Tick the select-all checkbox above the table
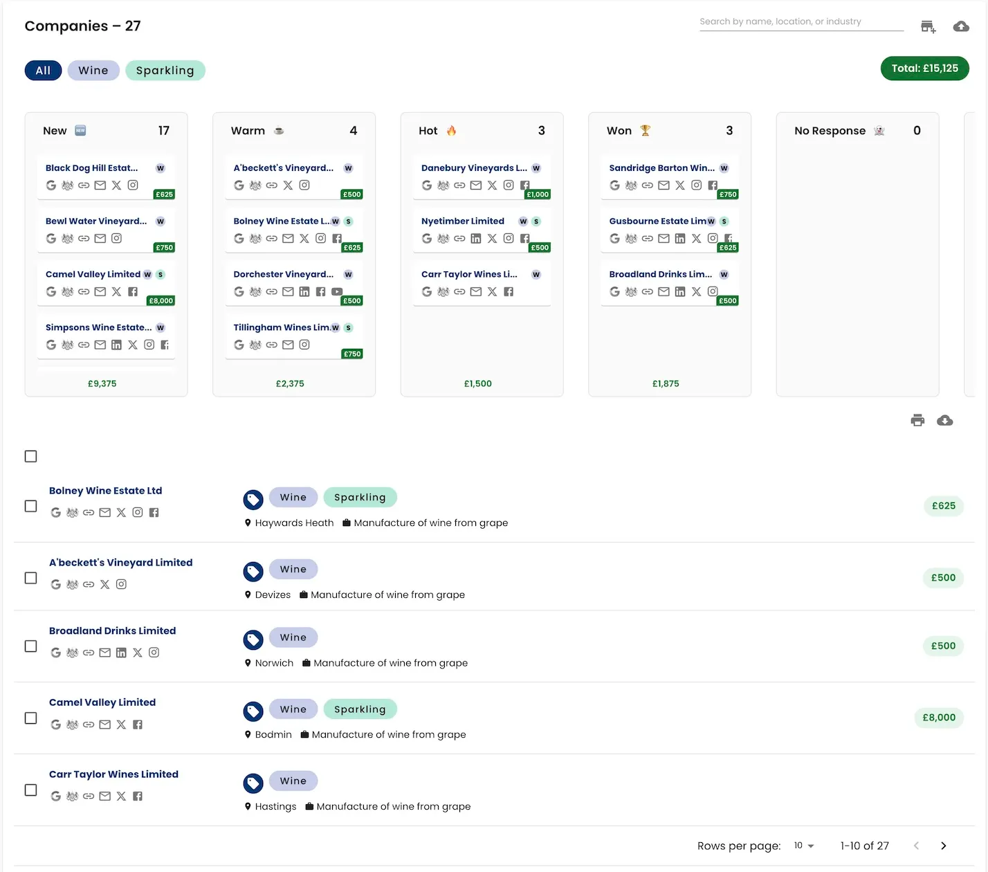Screen dimensions: 988x872 (30, 456)
